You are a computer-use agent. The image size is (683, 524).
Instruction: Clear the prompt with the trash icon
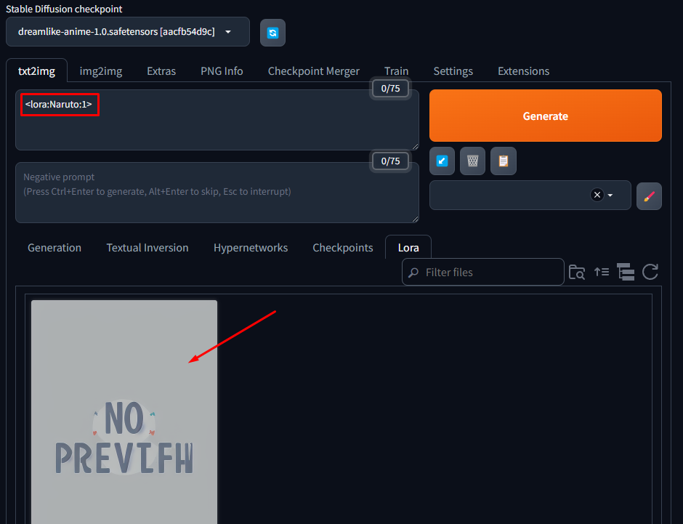(x=472, y=161)
